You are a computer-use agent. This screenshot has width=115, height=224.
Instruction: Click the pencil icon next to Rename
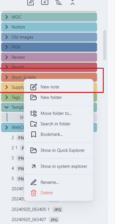click(34, 182)
